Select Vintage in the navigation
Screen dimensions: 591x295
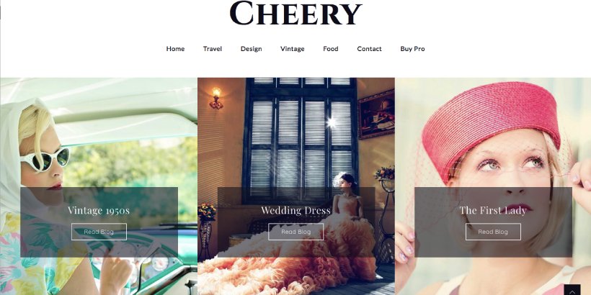click(x=293, y=48)
